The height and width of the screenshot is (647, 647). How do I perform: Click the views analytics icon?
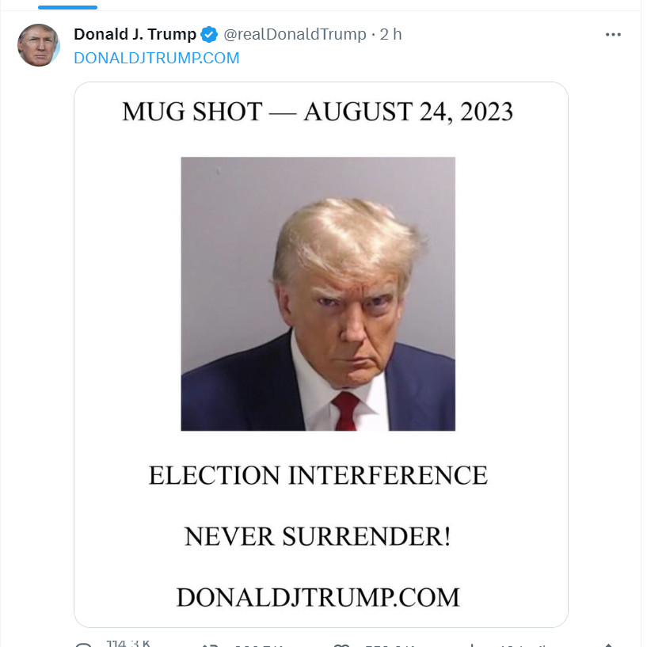(x=472, y=645)
